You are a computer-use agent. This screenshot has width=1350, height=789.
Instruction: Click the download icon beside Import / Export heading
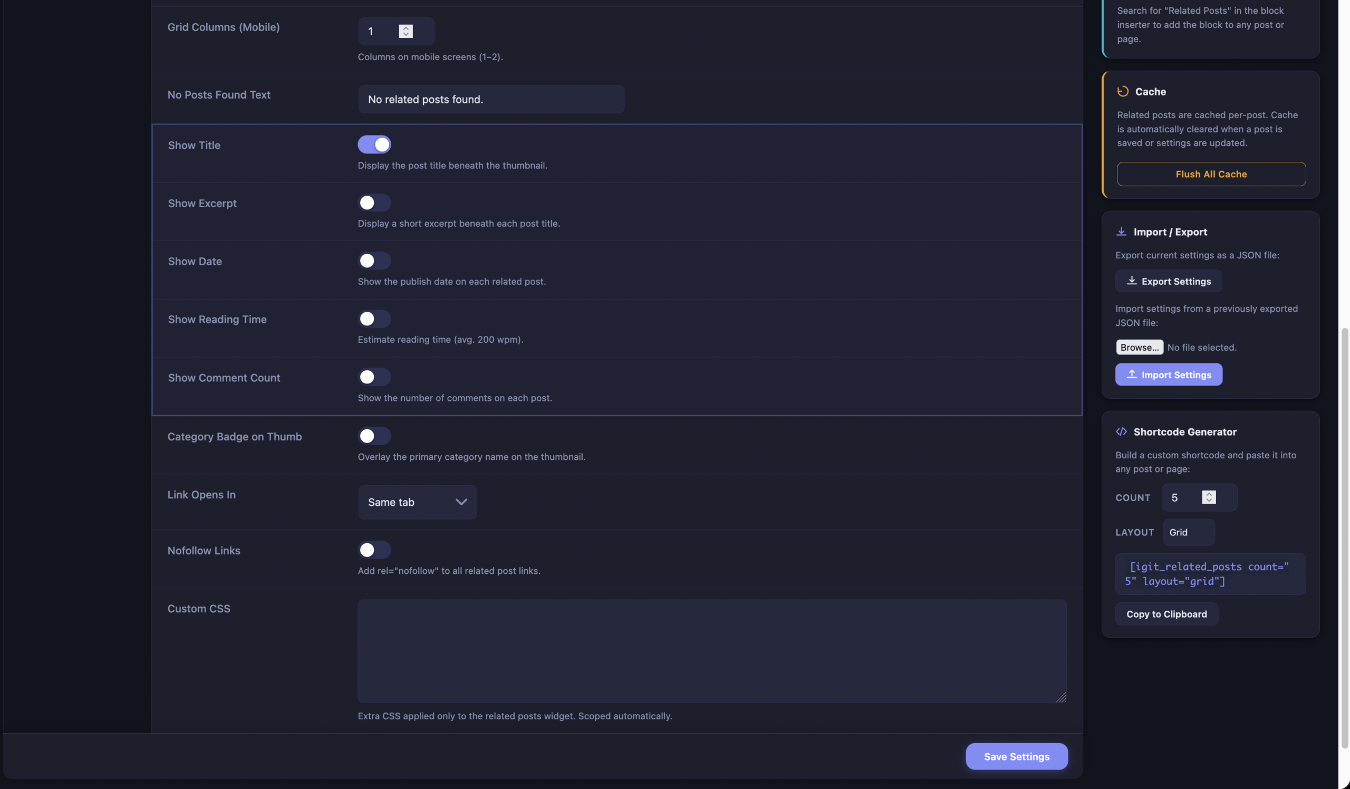pos(1121,231)
